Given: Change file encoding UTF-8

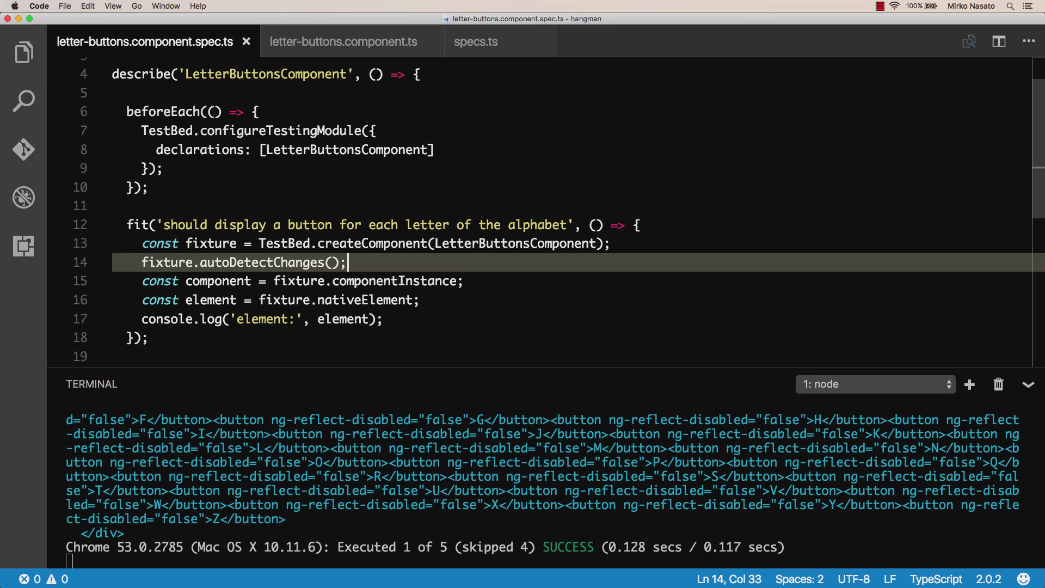Looking at the screenshot, I should click(x=853, y=579).
